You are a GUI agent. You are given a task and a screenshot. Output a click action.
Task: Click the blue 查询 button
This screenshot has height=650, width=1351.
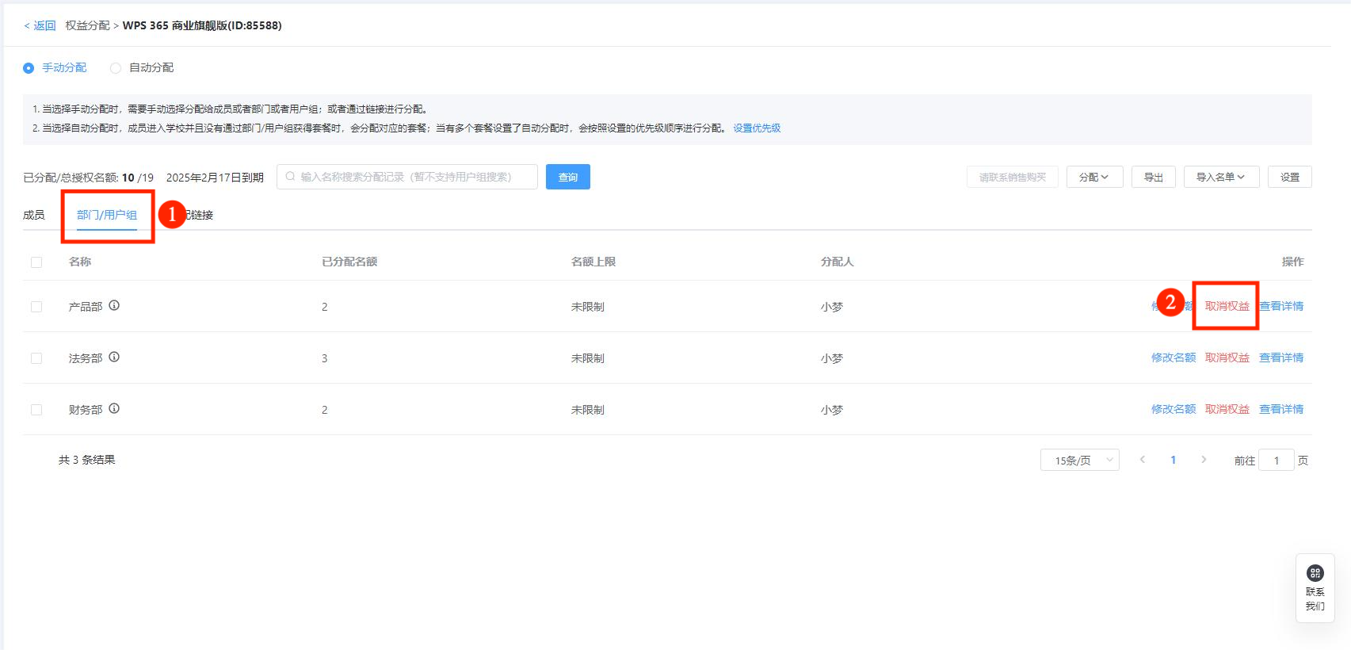click(x=567, y=177)
